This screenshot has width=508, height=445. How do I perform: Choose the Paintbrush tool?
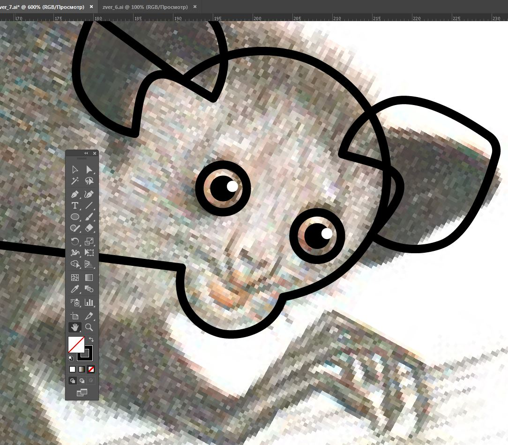click(x=89, y=217)
